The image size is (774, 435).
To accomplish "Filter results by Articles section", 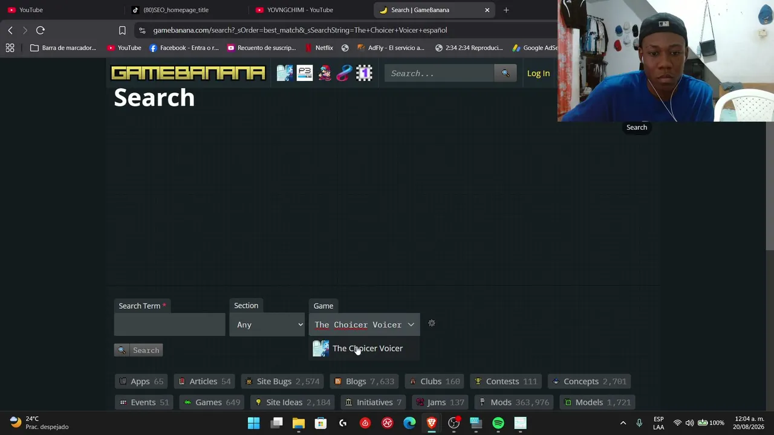I will point(204,381).
